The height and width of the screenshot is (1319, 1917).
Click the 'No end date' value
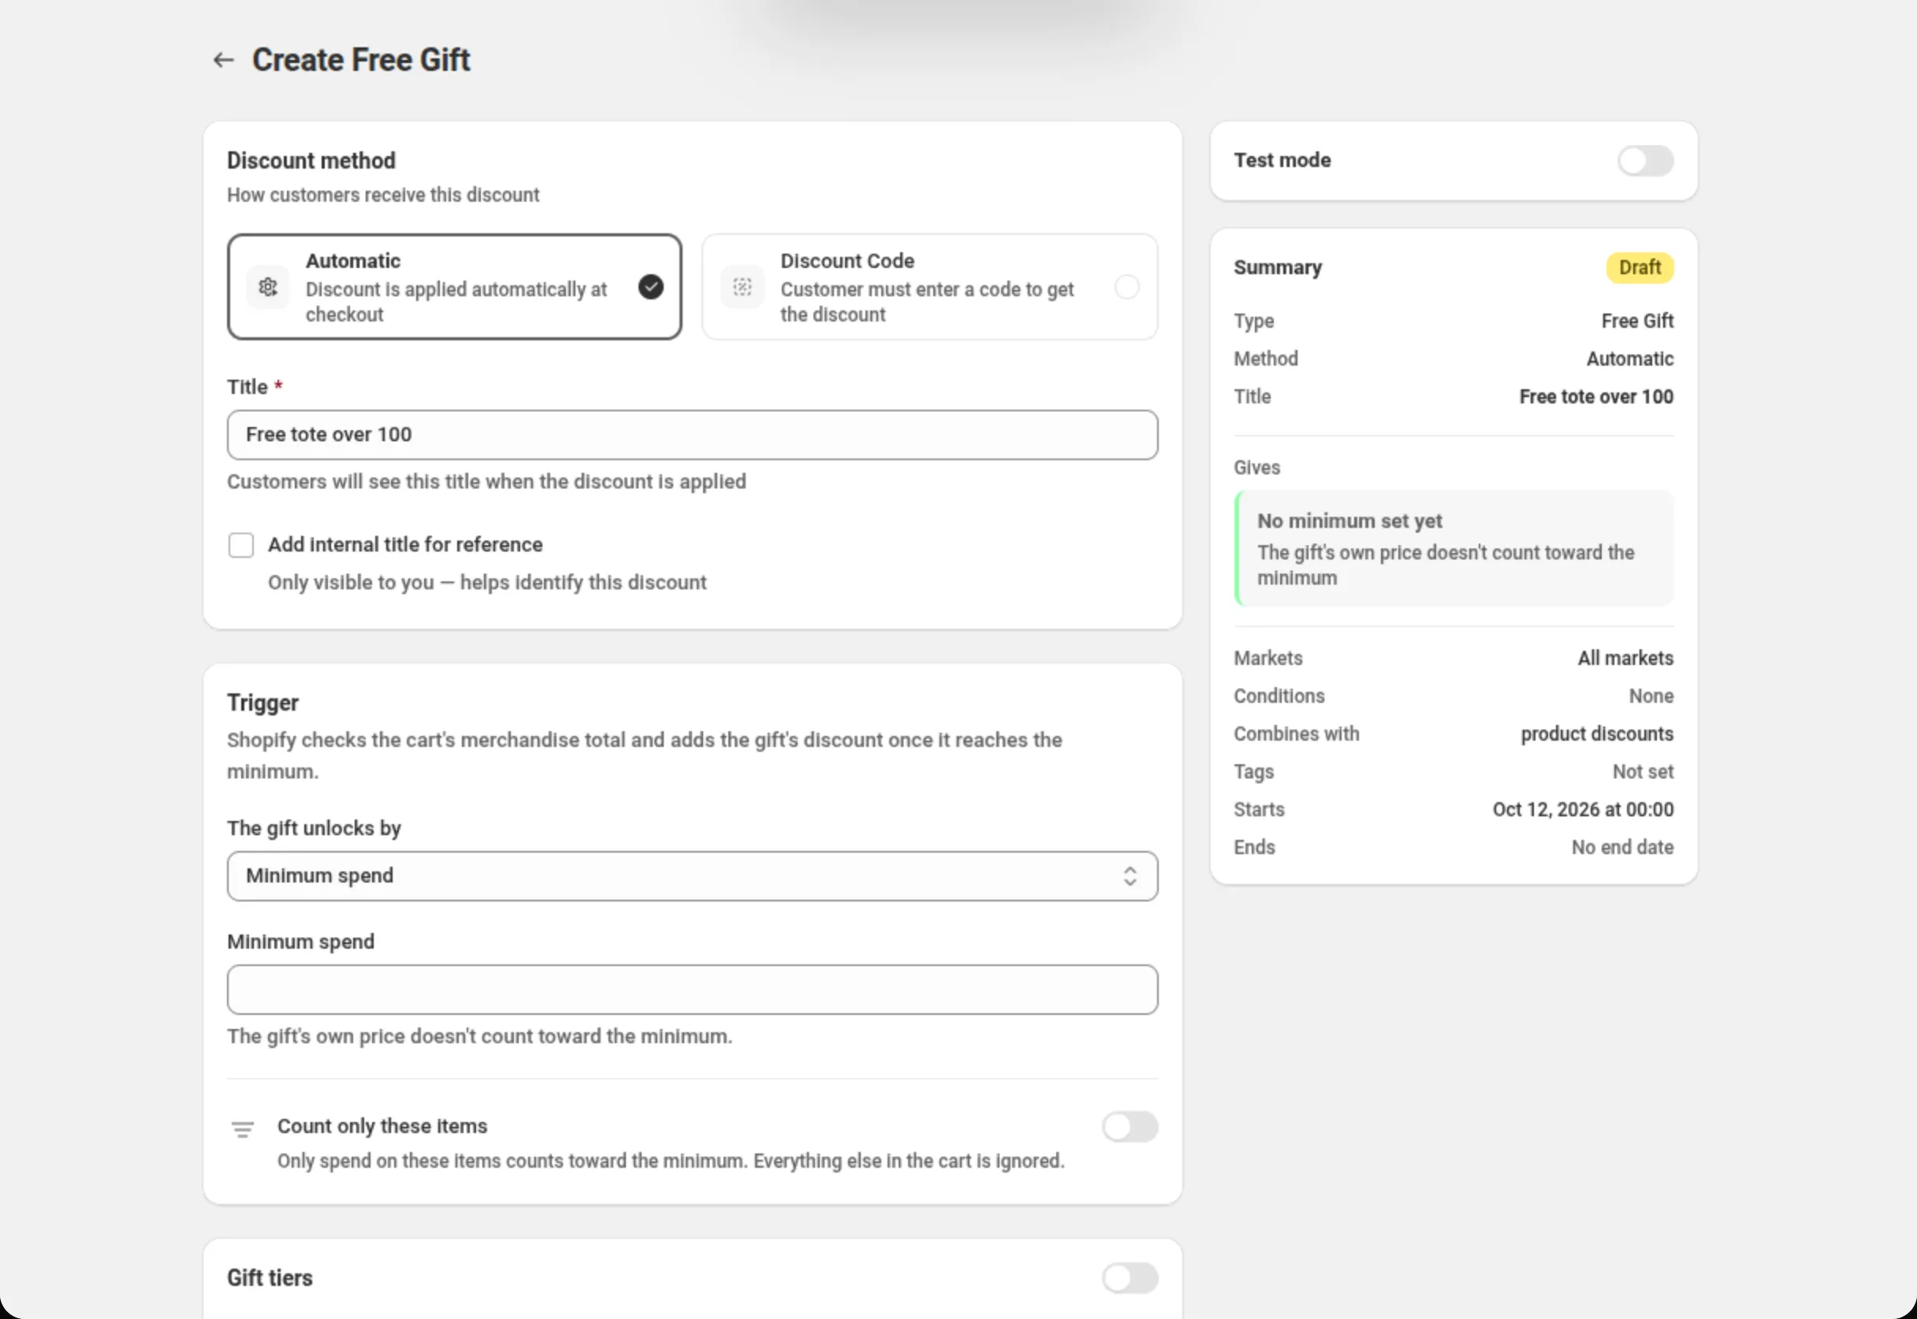point(1622,848)
